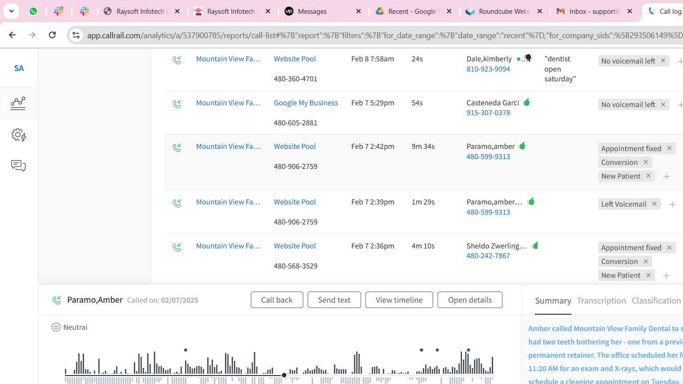Switch to Gmail Inbox tab

(594, 11)
